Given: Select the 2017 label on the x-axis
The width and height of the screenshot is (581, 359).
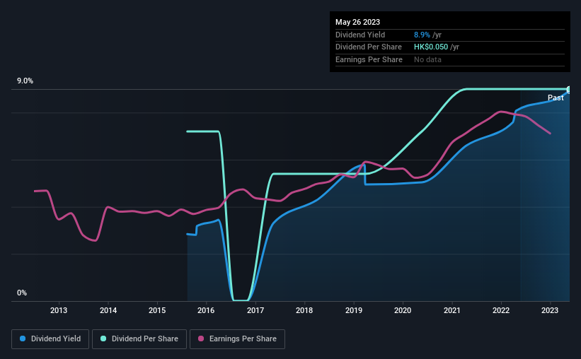Looking at the screenshot, I should click(255, 310).
